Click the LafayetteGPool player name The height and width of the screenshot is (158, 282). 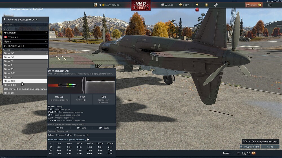coord(113,5)
